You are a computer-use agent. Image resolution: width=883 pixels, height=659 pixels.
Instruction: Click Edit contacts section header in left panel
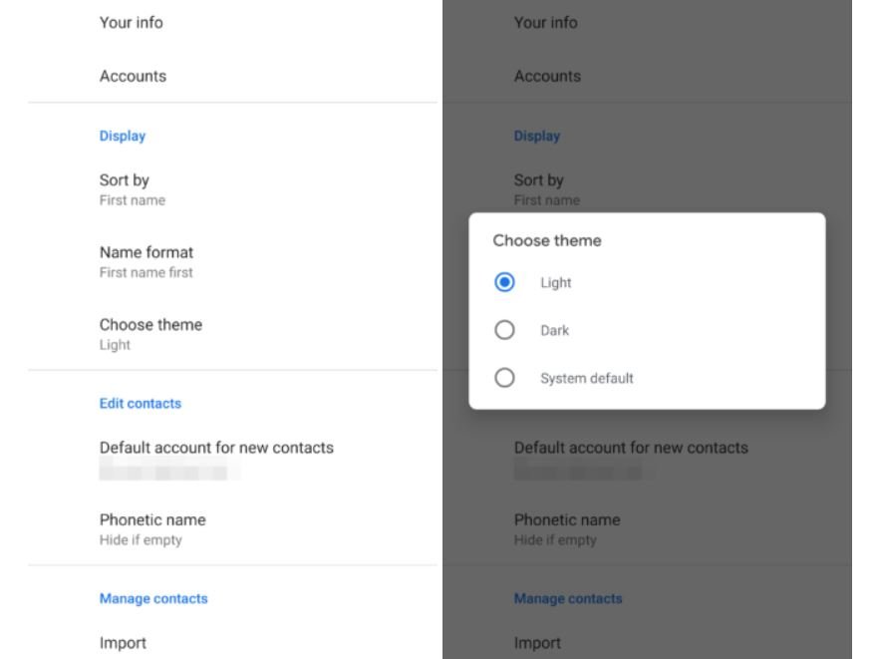[140, 404]
